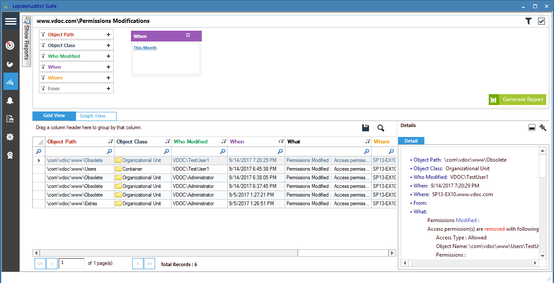The height and width of the screenshot is (283, 554).
Task: Click the 9/14/2017 6:38:05 PM cell
Action: (x=256, y=178)
